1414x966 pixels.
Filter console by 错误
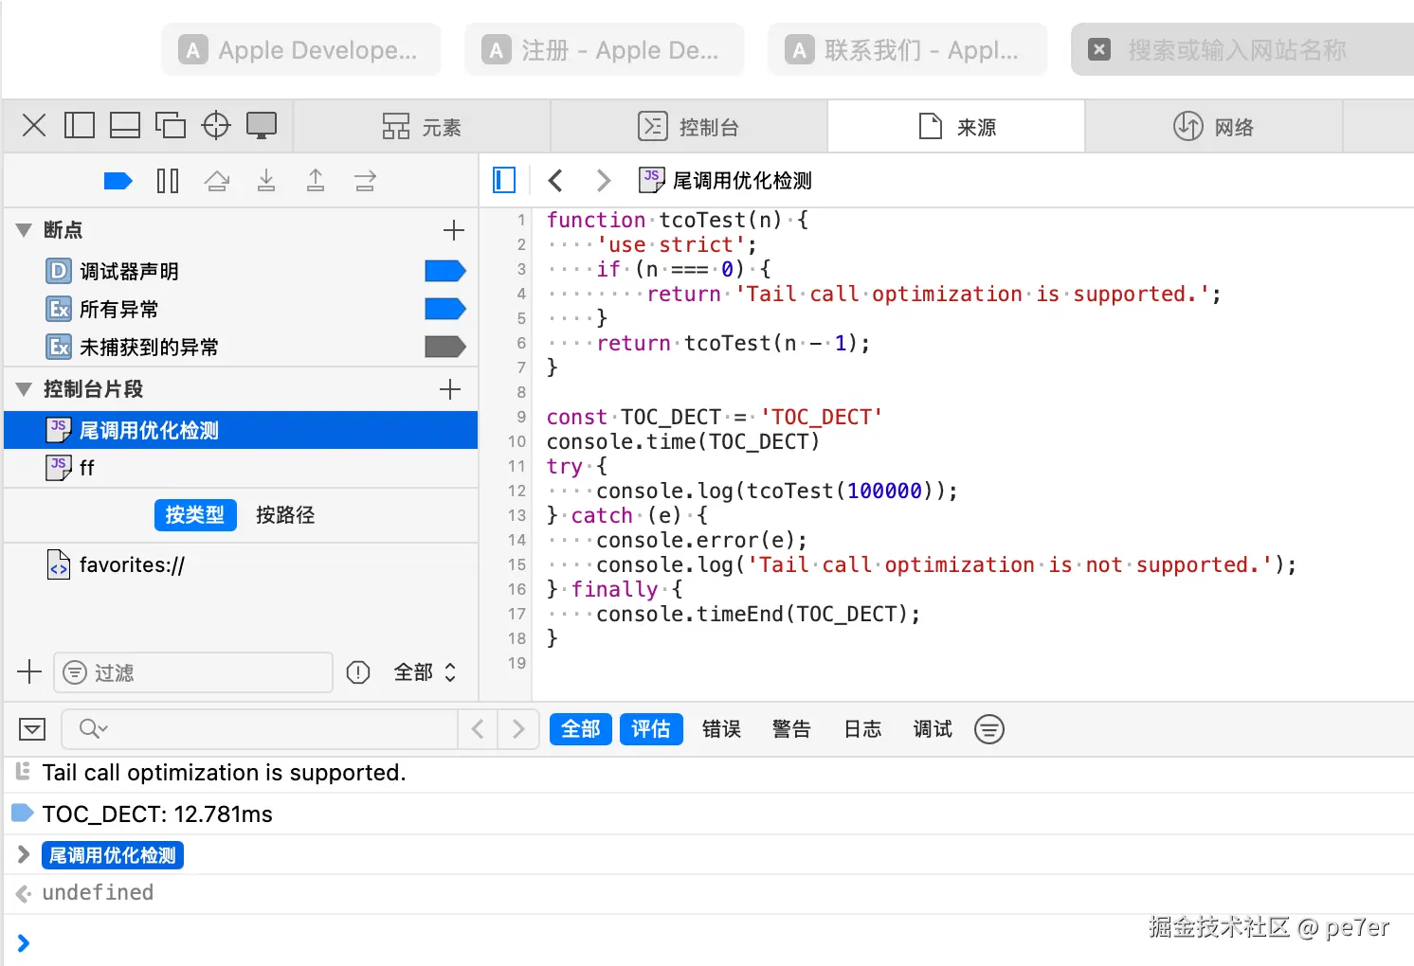pos(721,729)
